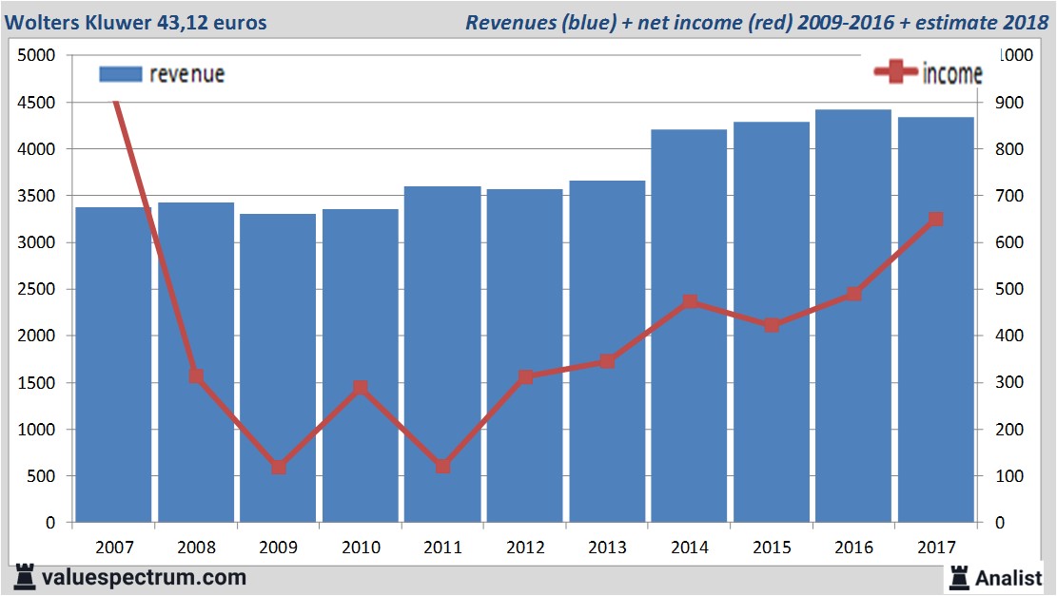1057x596 pixels.
Task: Click the blue revenue legend swatch
Action: point(121,74)
